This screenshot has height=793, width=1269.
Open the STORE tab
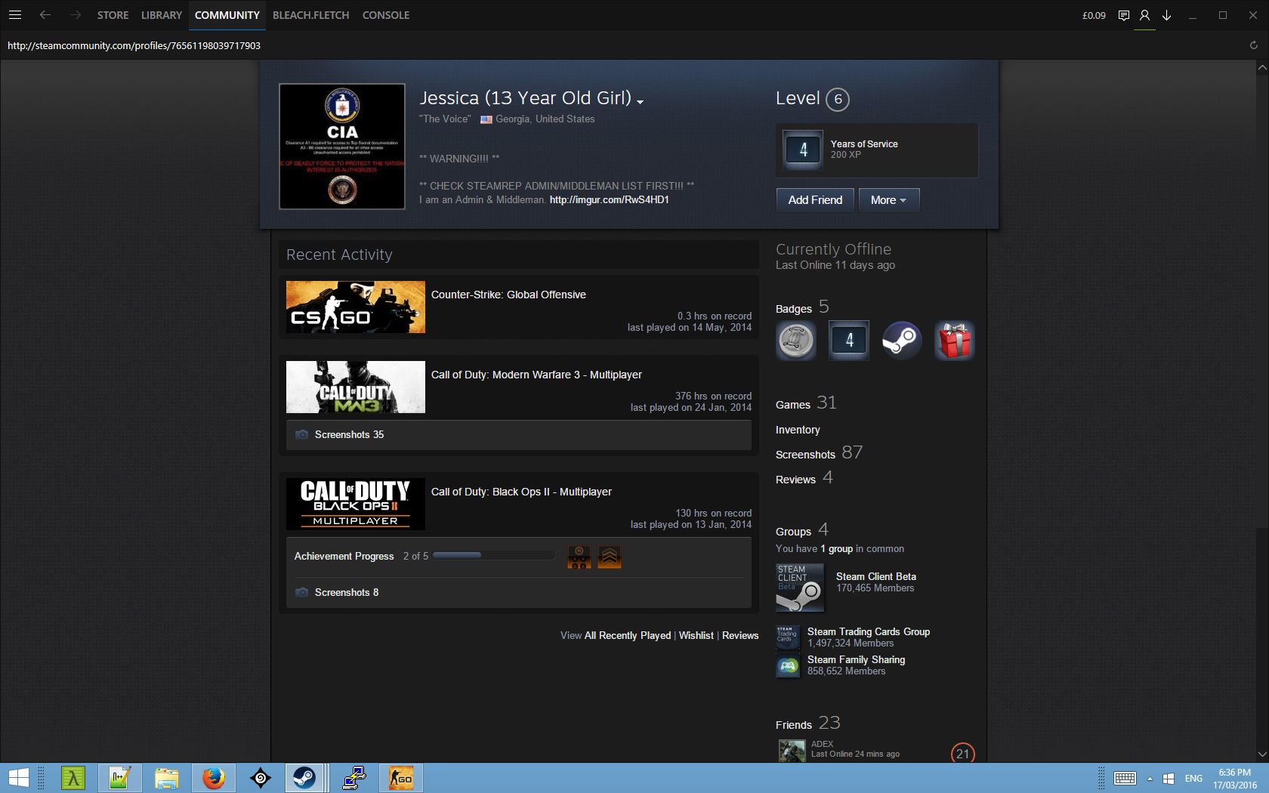click(x=113, y=15)
